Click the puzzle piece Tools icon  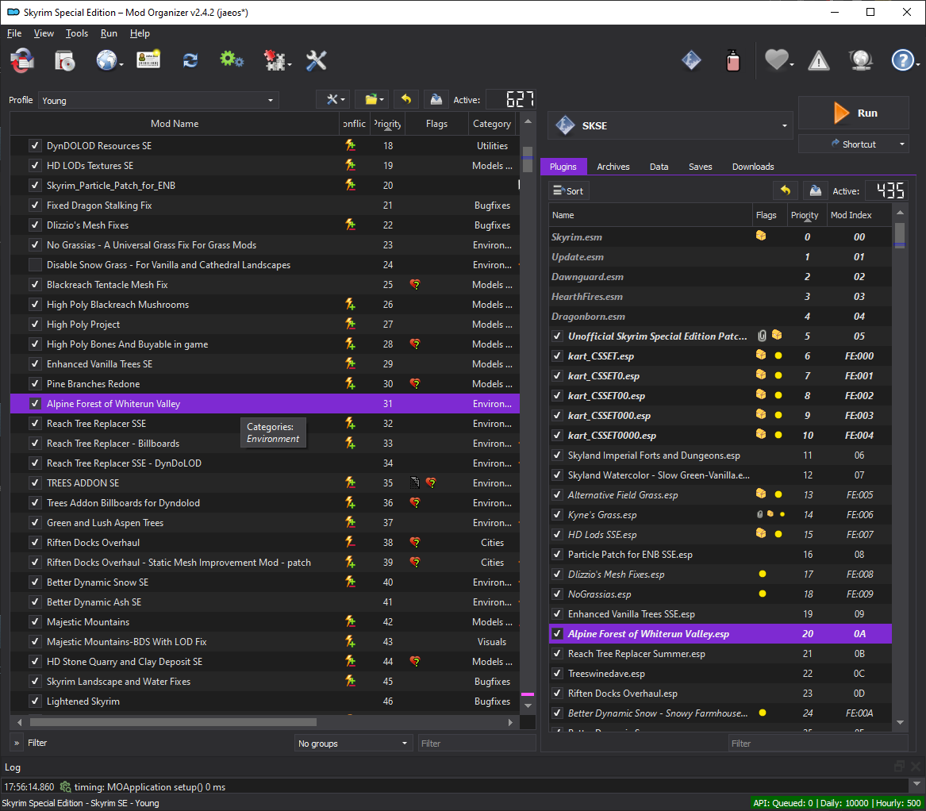(x=275, y=60)
